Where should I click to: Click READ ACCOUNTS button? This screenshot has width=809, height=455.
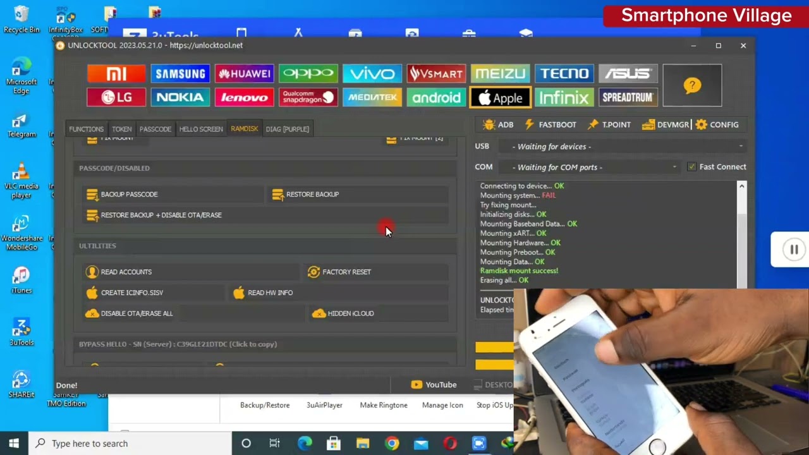click(192, 272)
